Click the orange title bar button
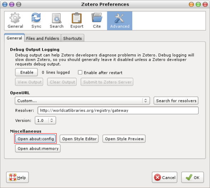The image size is (210, 188). pyautogui.click(x=191, y=4)
